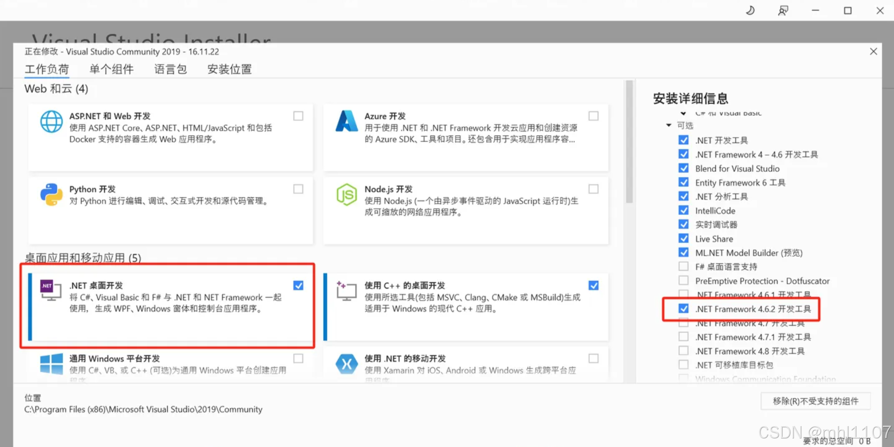Uncheck .NET Framework 4.6.2 开发工具
Screen dimensions: 894x447
click(x=684, y=308)
